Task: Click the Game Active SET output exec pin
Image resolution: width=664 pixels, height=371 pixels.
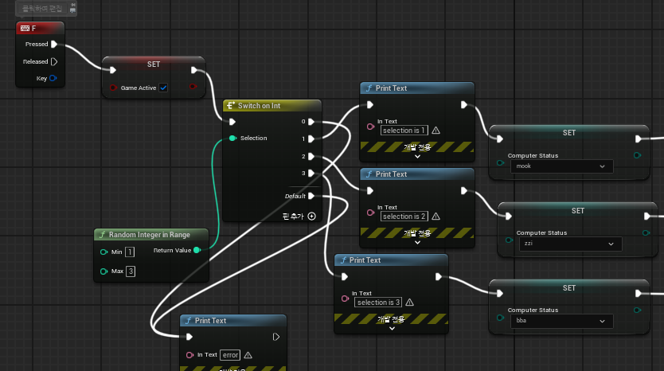Action: tap(193, 70)
